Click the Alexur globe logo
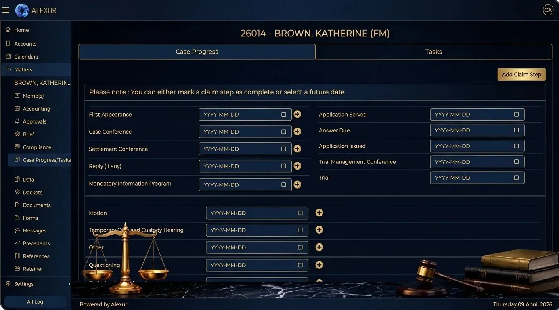 [22, 10]
